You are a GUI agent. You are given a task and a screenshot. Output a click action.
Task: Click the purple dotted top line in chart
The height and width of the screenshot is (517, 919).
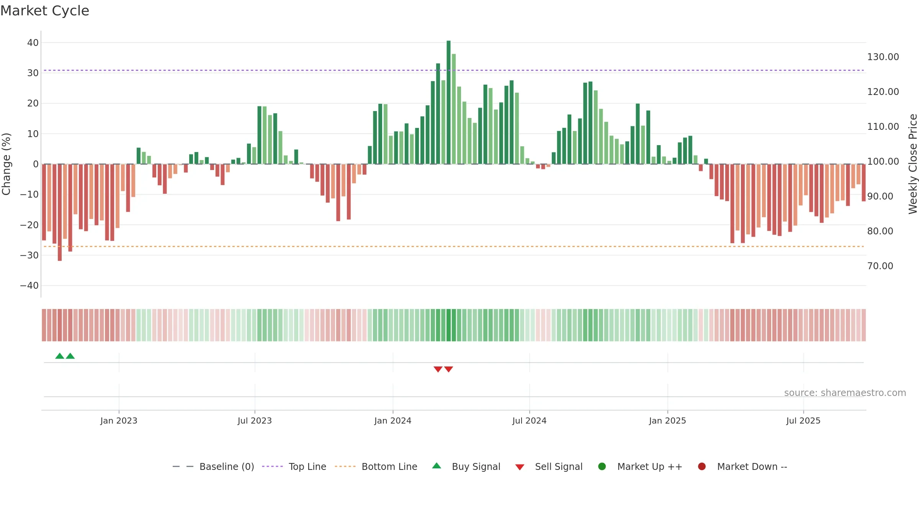(454, 70)
